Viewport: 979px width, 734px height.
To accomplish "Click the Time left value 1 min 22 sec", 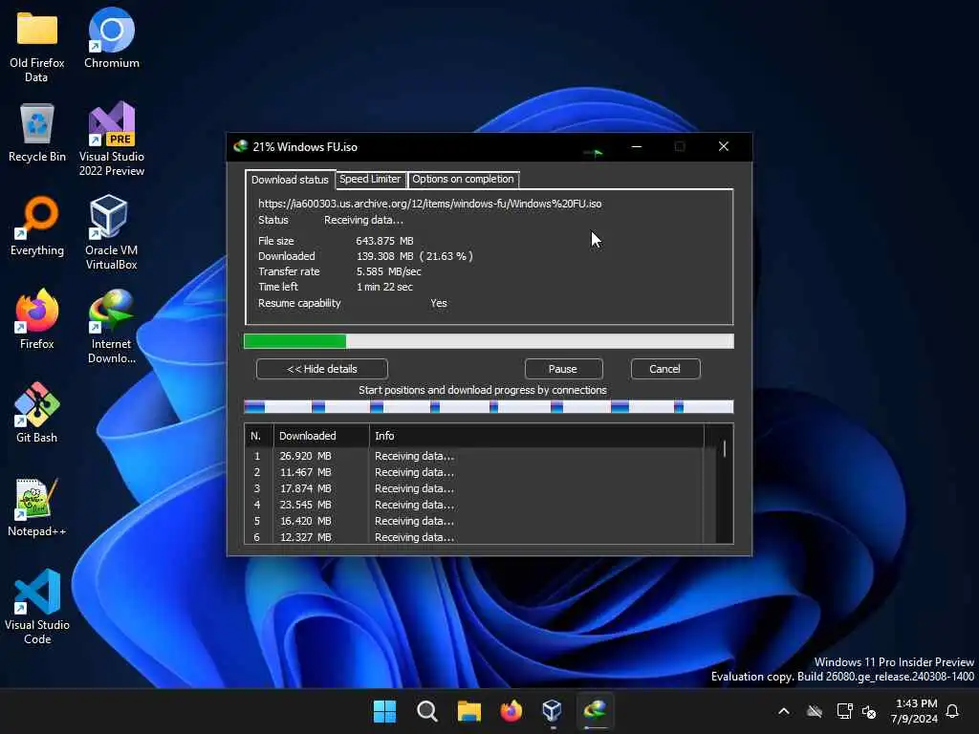I will click(x=384, y=287).
